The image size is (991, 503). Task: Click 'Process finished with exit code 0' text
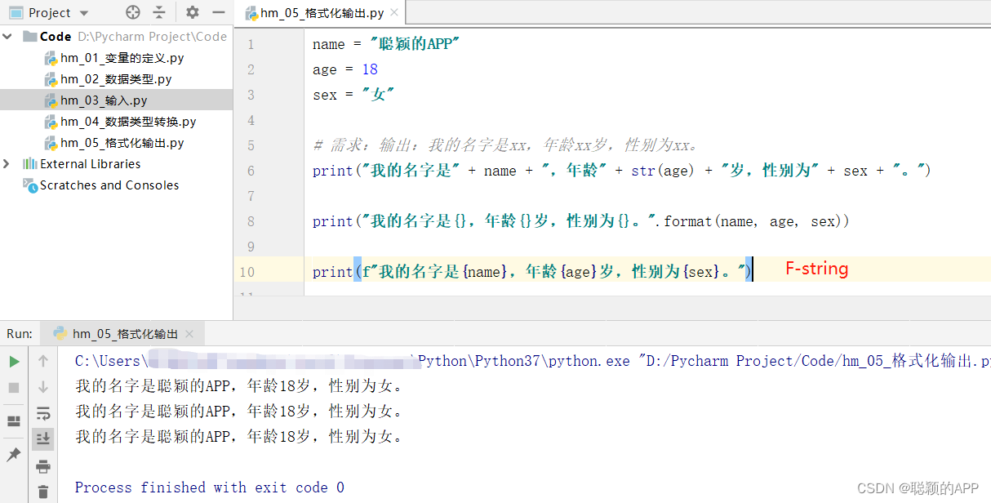click(x=210, y=487)
